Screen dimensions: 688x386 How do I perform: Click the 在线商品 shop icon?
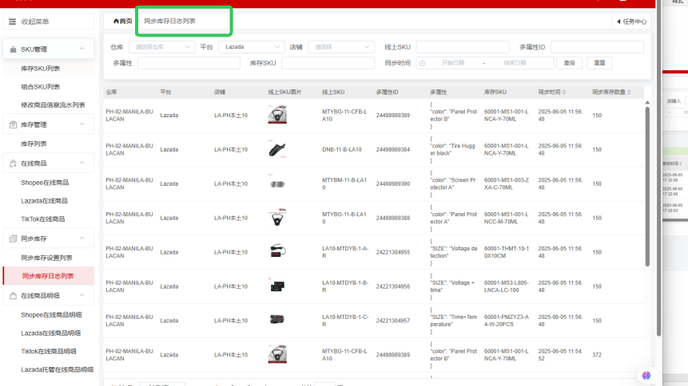13,163
